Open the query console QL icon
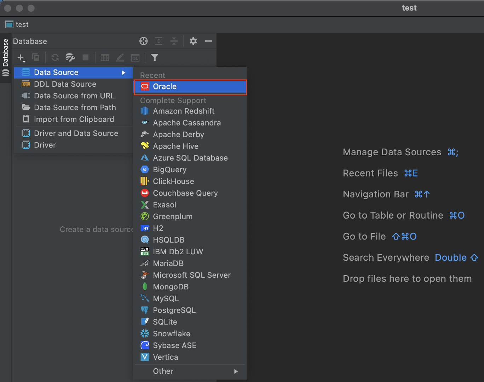The height and width of the screenshot is (382, 484). (x=136, y=57)
